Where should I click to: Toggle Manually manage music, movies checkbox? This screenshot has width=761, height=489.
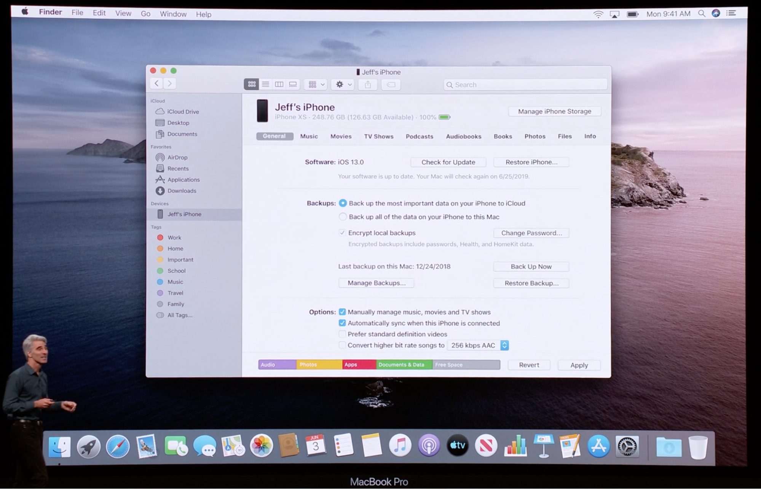342,312
